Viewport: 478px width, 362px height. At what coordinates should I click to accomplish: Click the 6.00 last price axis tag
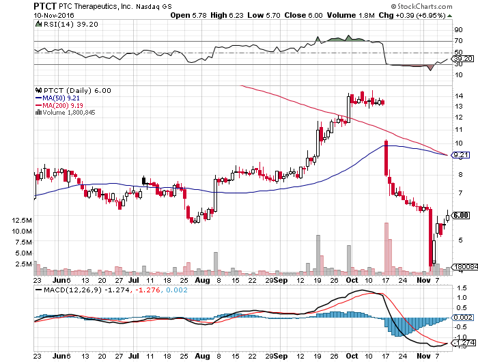point(461,215)
